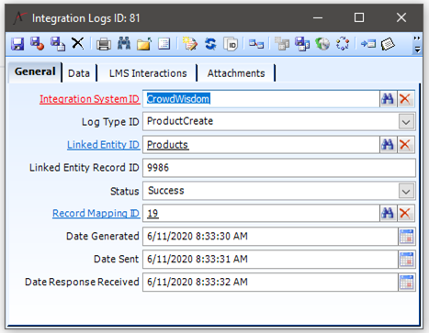The height and width of the screenshot is (333, 429).
Task: Find a Linked Entity with binoculars button
Action: coord(388,144)
